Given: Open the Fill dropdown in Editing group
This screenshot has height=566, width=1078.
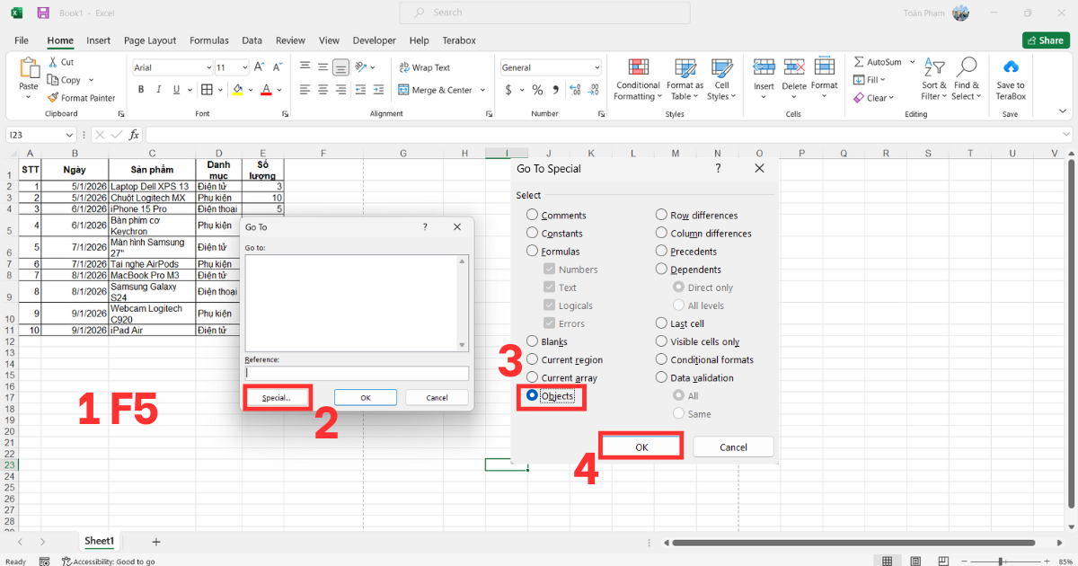Looking at the screenshot, I should pyautogui.click(x=869, y=80).
